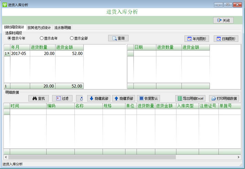Click the total 52.00 footer cell

click(70, 86)
